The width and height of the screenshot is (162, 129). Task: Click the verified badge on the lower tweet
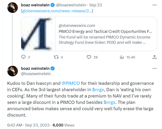(53, 69)
